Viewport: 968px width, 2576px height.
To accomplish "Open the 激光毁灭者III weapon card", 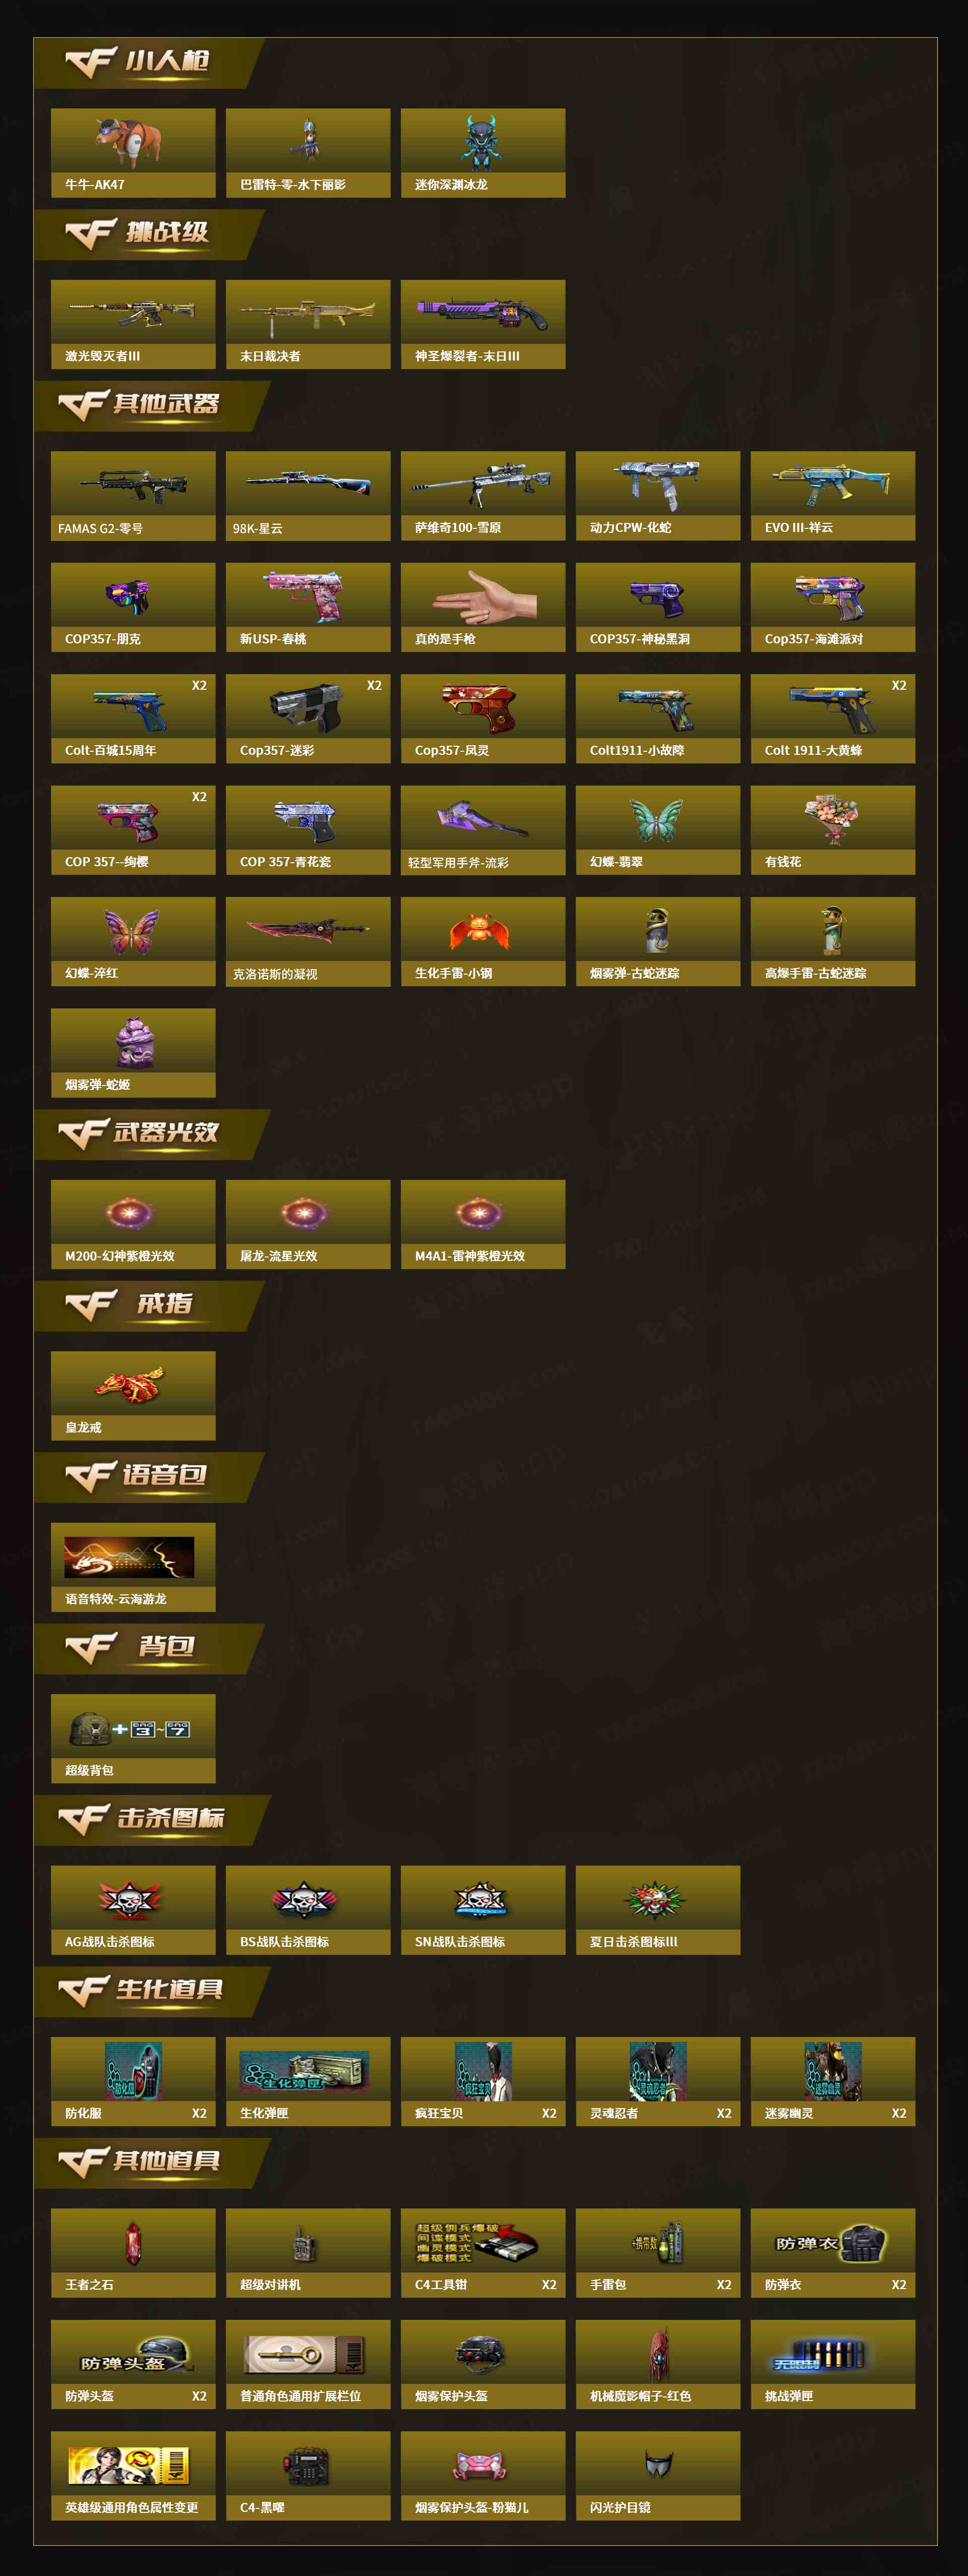I will [133, 324].
